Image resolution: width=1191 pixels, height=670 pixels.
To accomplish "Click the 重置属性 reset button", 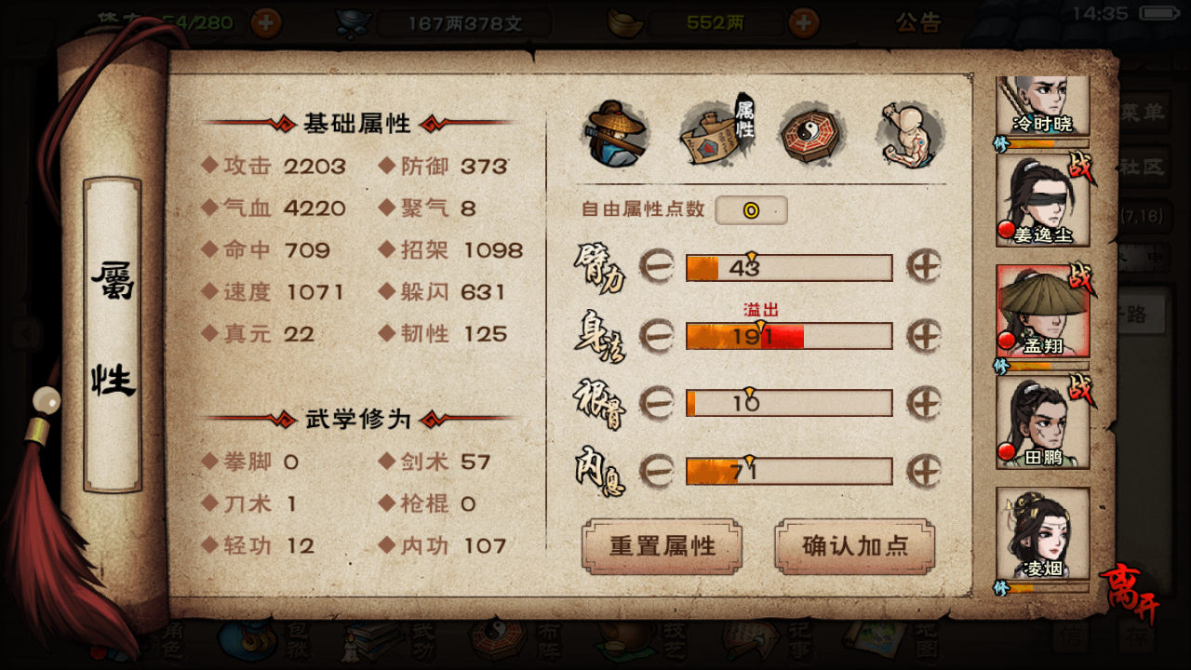I will tap(662, 546).
